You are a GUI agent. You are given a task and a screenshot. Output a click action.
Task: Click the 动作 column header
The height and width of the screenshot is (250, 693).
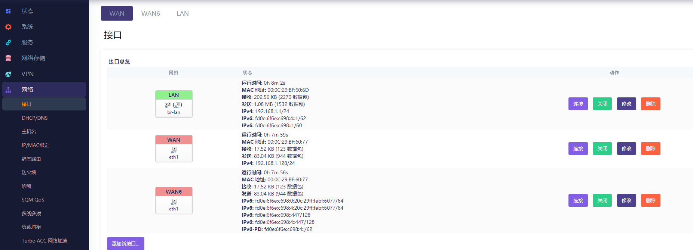pyautogui.click(x=614, y=73)
